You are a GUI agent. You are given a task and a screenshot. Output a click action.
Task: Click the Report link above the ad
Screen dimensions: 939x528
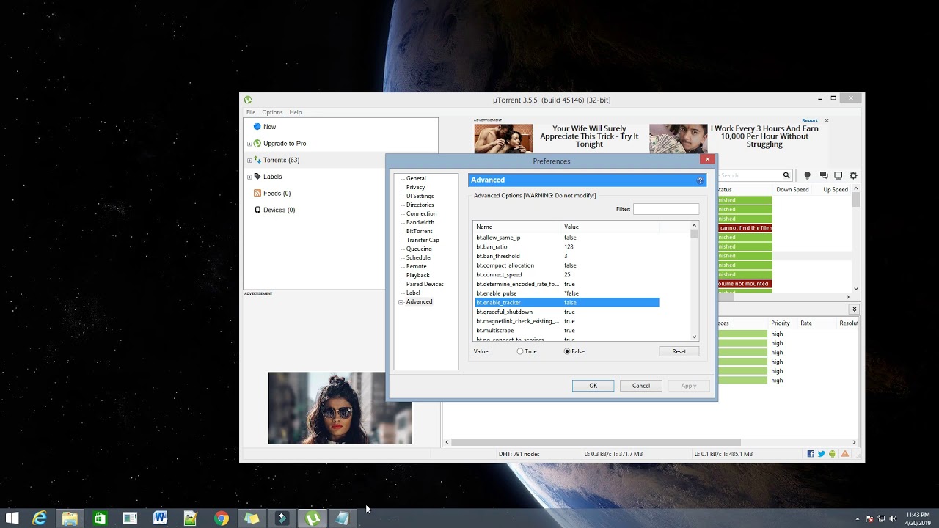coord(809,120)
